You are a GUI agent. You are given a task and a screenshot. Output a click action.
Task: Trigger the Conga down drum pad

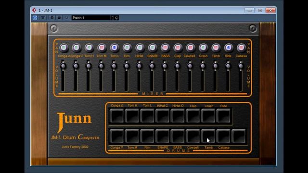click(x=116, y=136)
